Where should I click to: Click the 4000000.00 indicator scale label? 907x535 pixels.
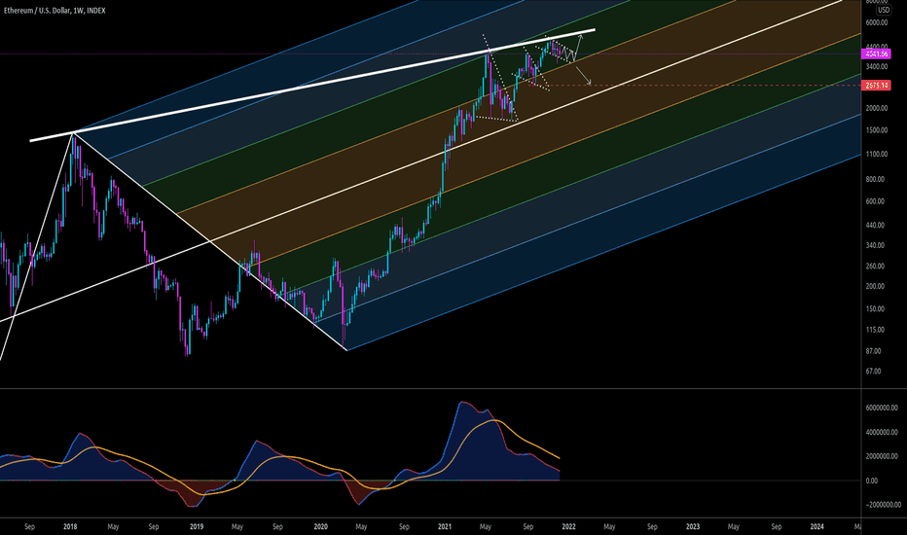click(x=882, y=432)
